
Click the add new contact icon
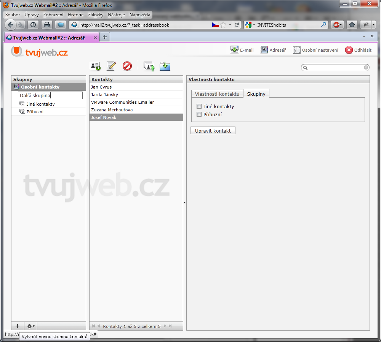pyautogui.click(x=95, y=66)
